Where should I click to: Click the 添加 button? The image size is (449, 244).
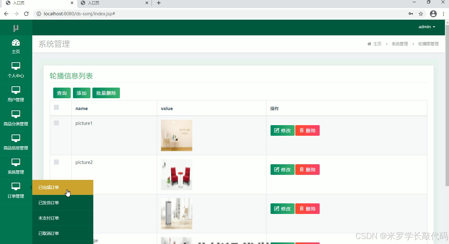(82, 93)
